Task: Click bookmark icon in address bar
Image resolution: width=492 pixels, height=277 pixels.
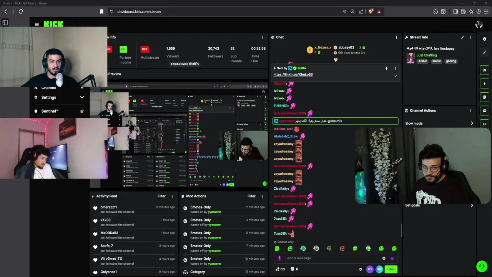Action: [101, 12]
